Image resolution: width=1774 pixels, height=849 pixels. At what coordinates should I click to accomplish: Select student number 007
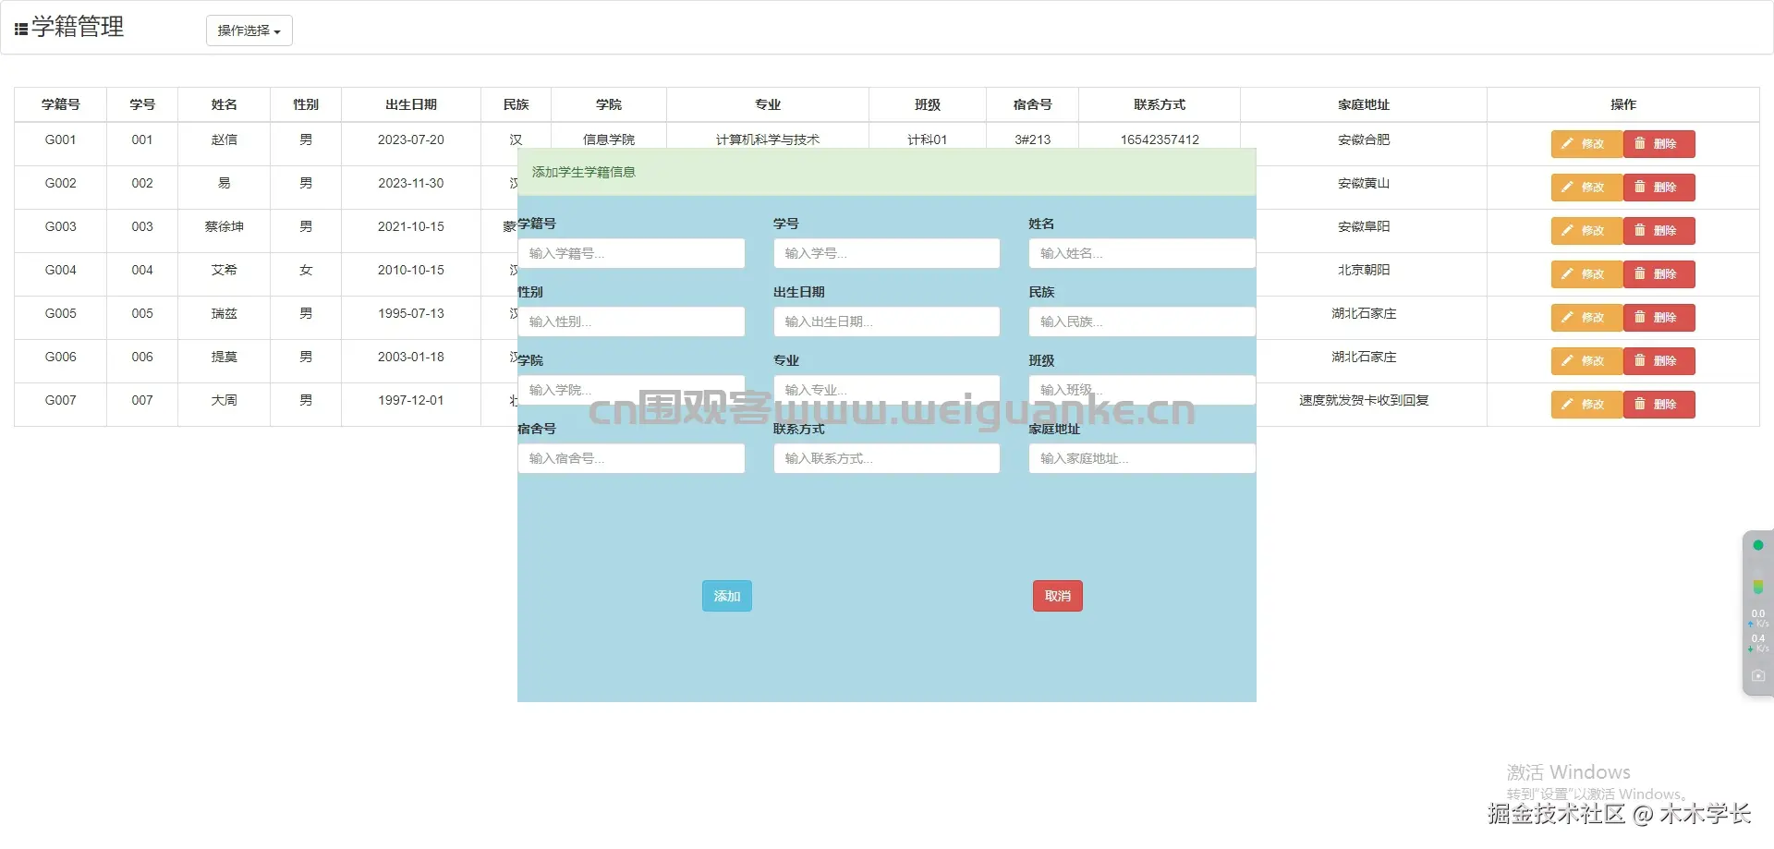142,400
